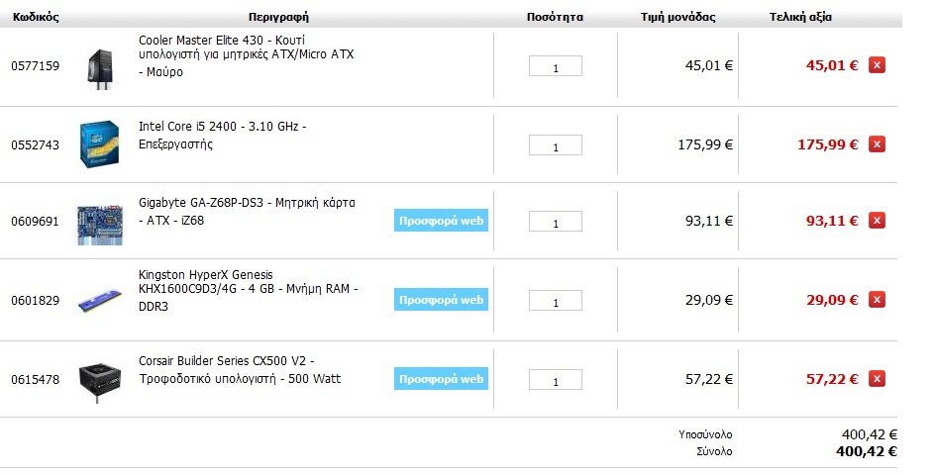Click Προσφορά web badge on Gigabyte row

coord(441,221)
